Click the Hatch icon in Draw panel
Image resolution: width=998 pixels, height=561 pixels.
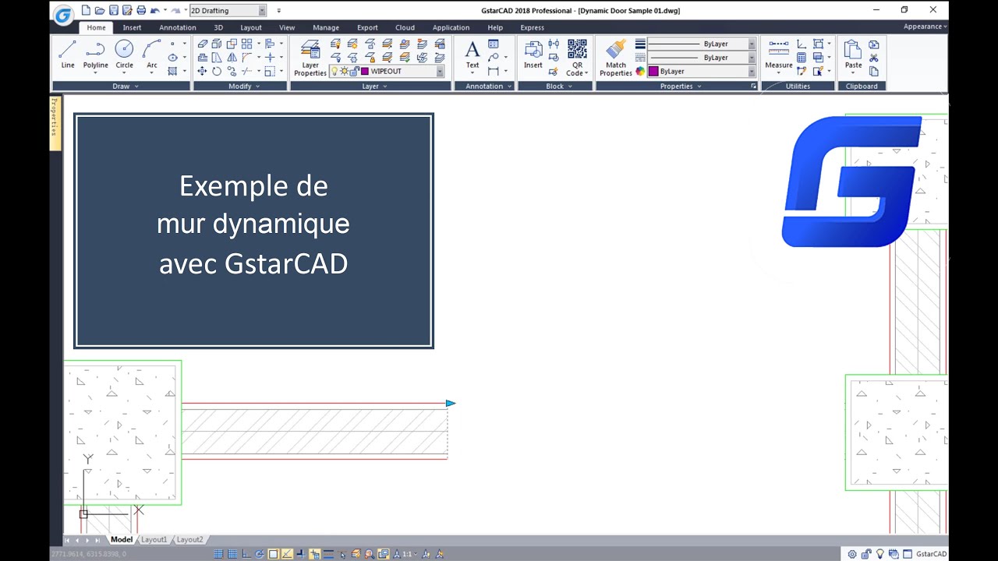pos(173,71)
